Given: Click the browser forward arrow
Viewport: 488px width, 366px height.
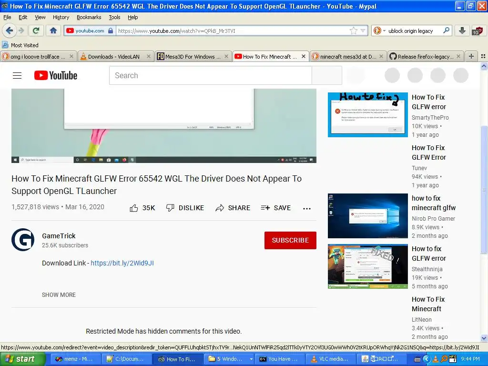Looking at the screenshot, I should pyautogui.click(x=21, y=30).
